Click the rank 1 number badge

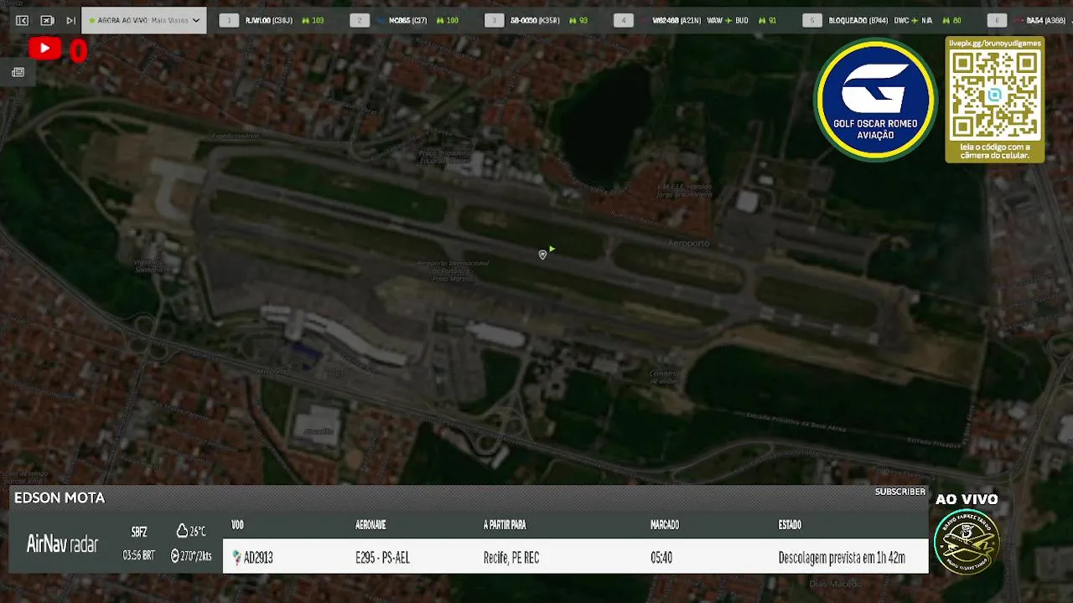pyautogui.click(x=229, y=20)
